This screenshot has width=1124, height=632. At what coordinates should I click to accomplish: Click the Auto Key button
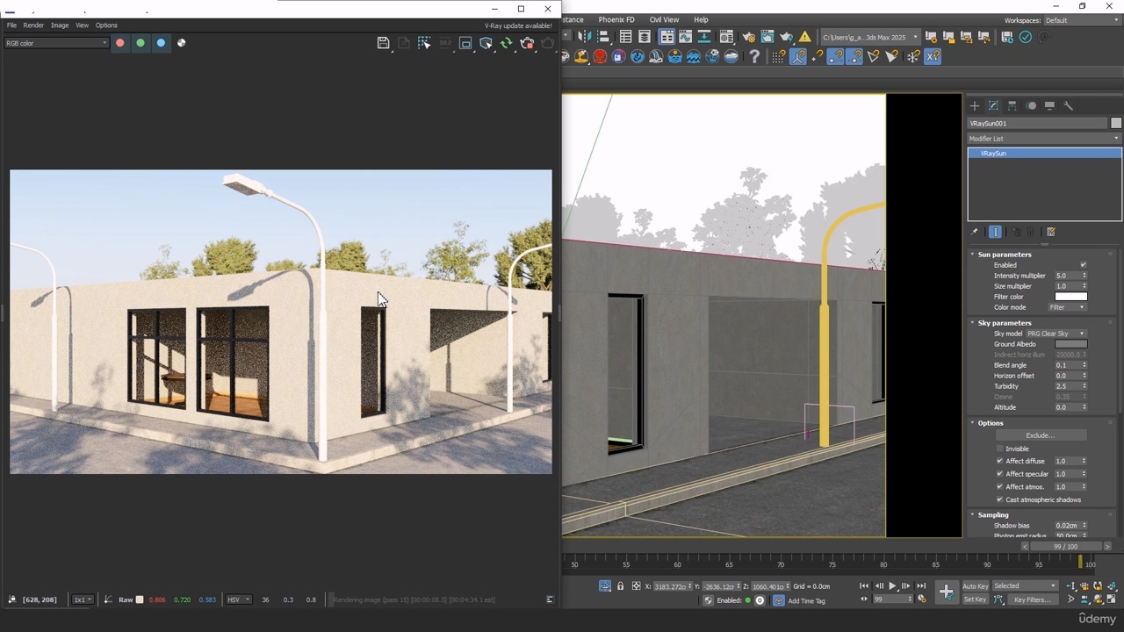pyautogui.click(x=975, y=586)
